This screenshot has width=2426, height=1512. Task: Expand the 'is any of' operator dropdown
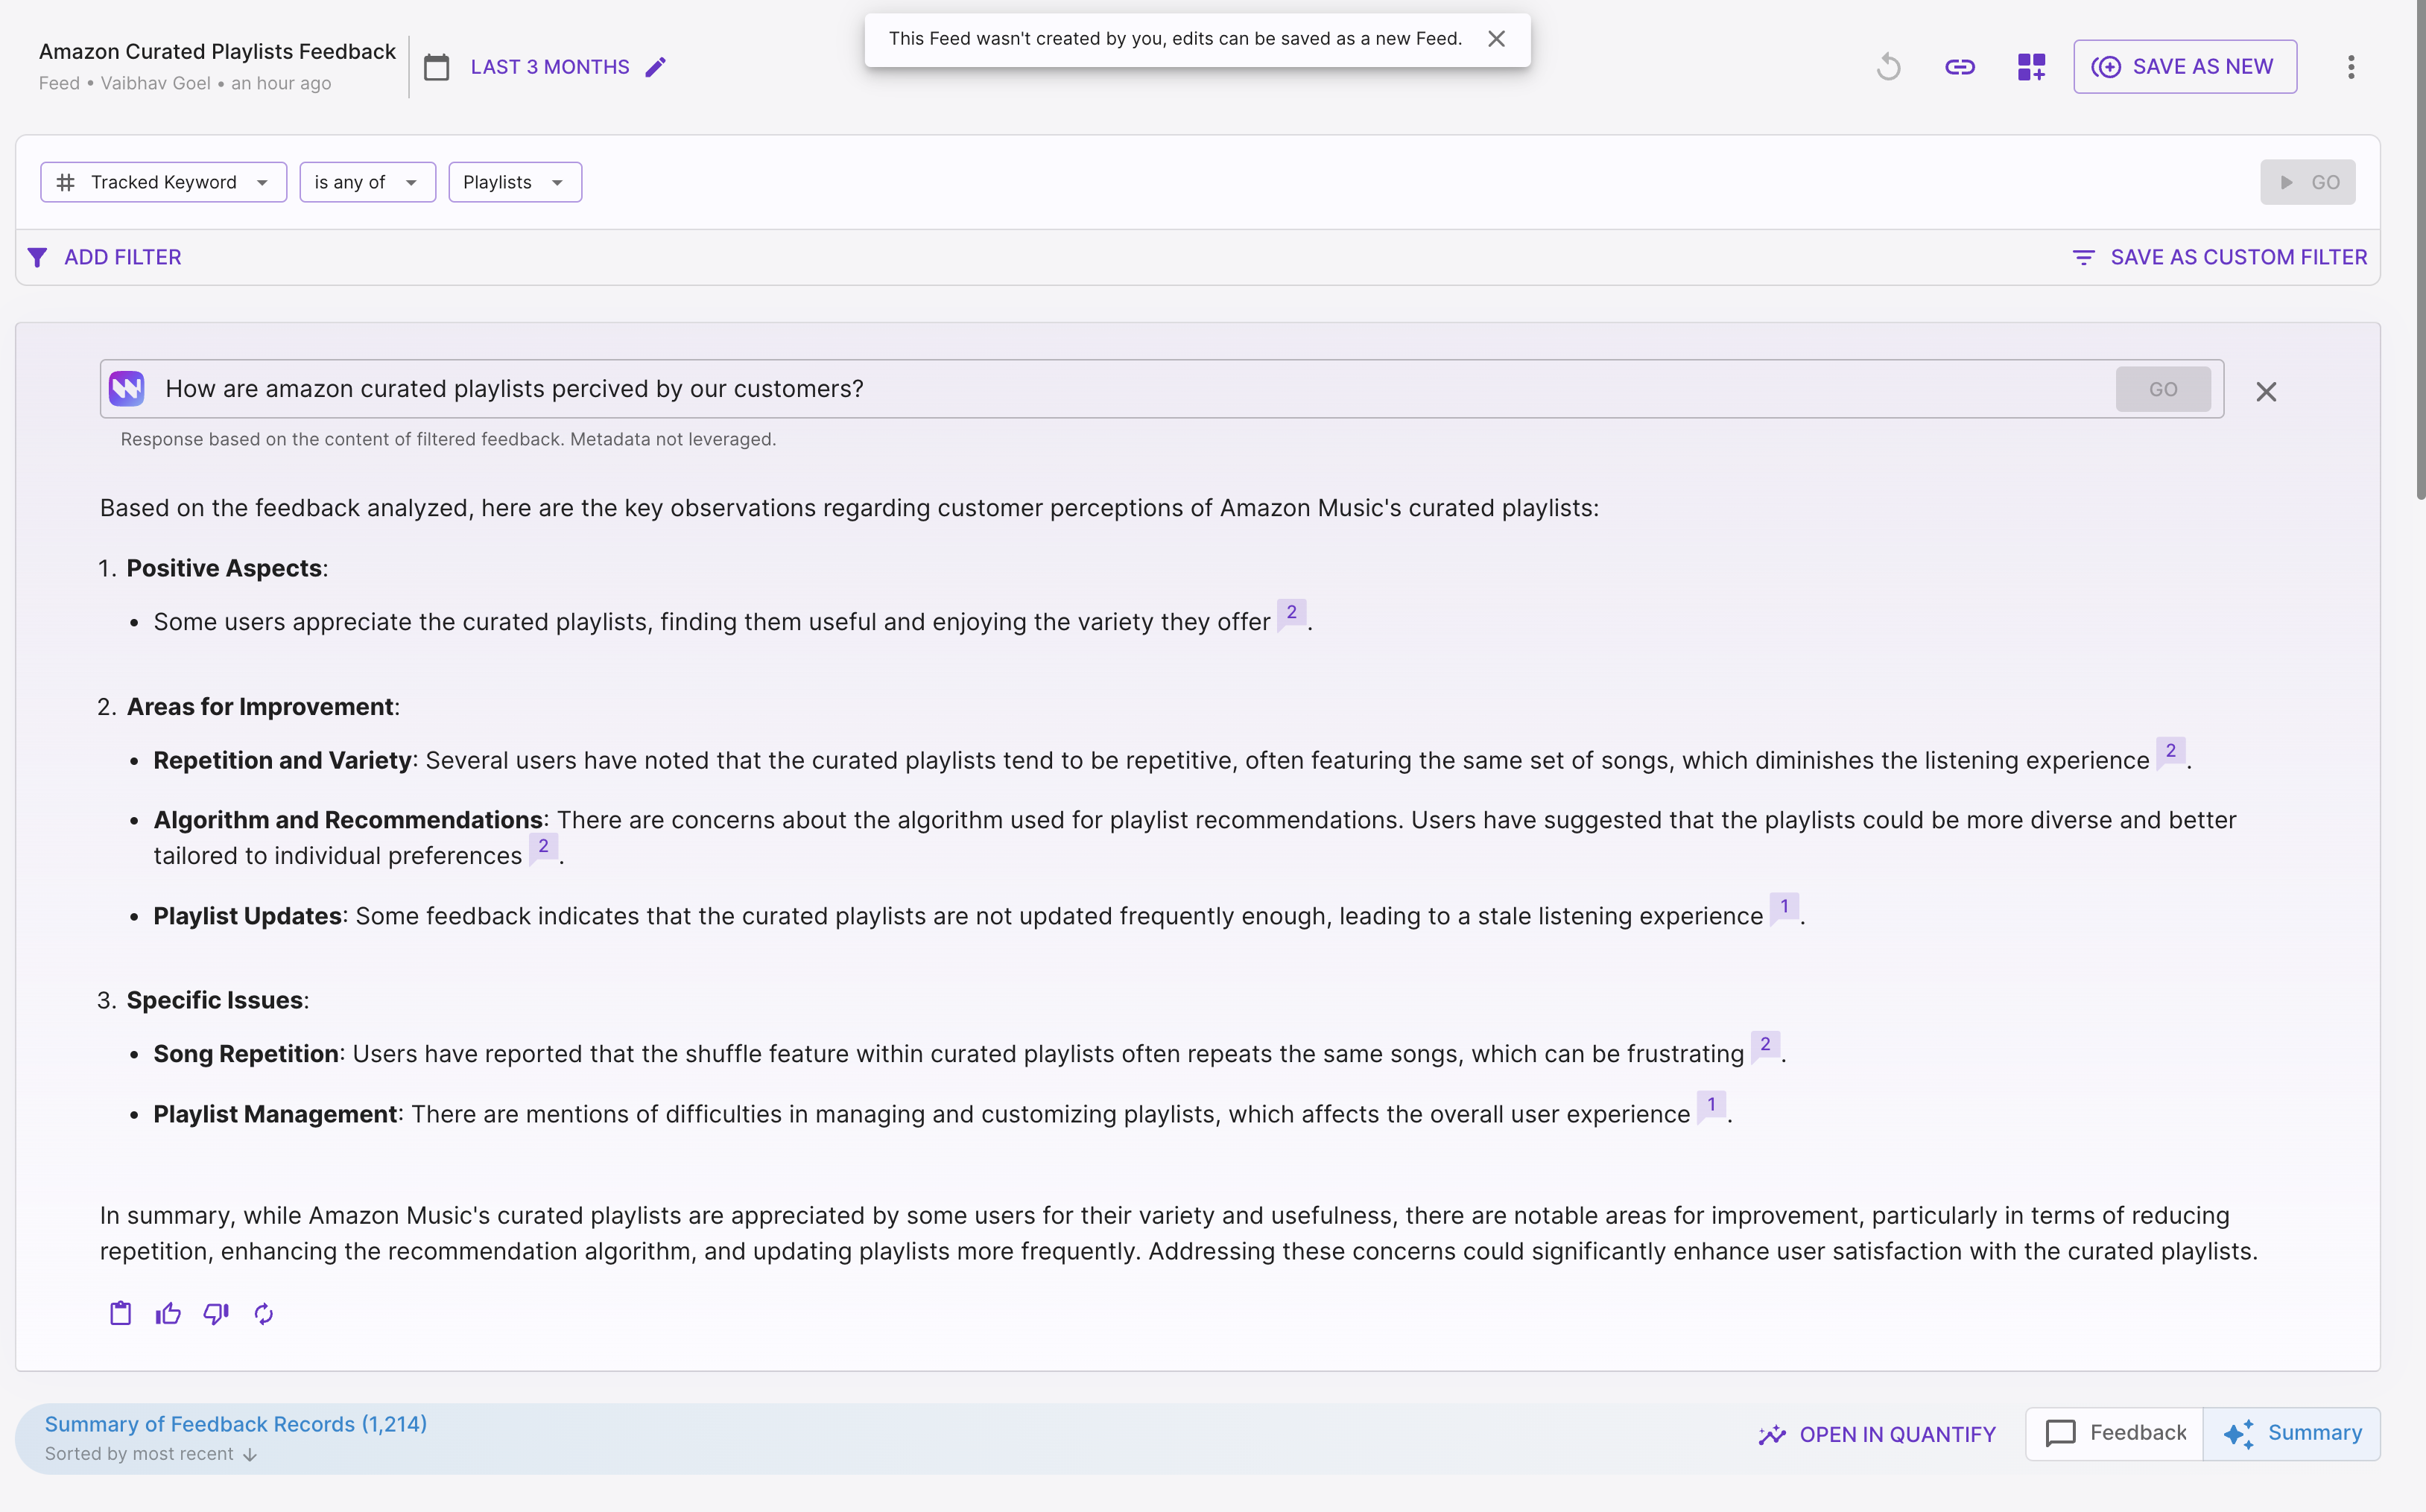pos(367,182)
